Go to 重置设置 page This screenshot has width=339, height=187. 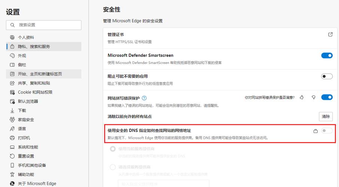tap(44, 156)
